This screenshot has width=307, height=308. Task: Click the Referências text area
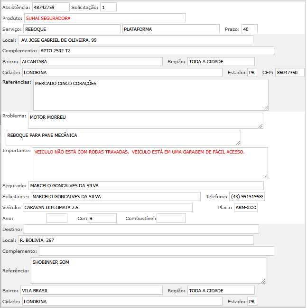click(x=150, y=94)
